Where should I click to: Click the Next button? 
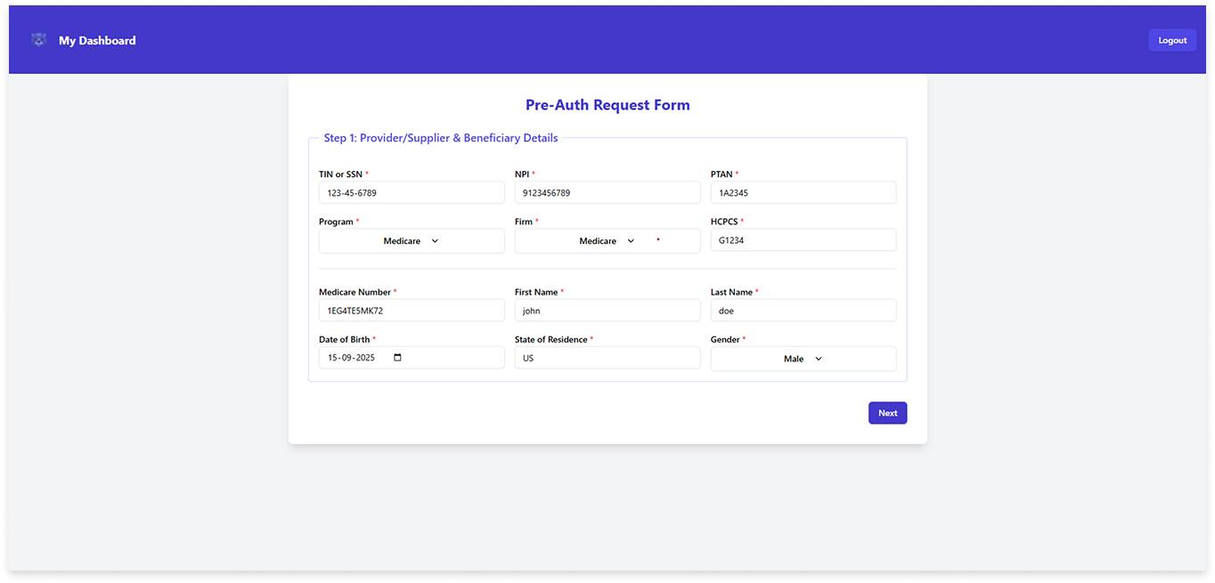887,413
